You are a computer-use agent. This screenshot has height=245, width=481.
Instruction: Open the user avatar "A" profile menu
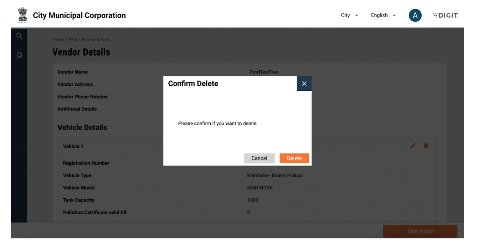(415, 15)
